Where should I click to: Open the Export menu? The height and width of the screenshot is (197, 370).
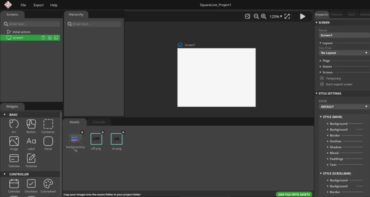click(x=38, y=5)
